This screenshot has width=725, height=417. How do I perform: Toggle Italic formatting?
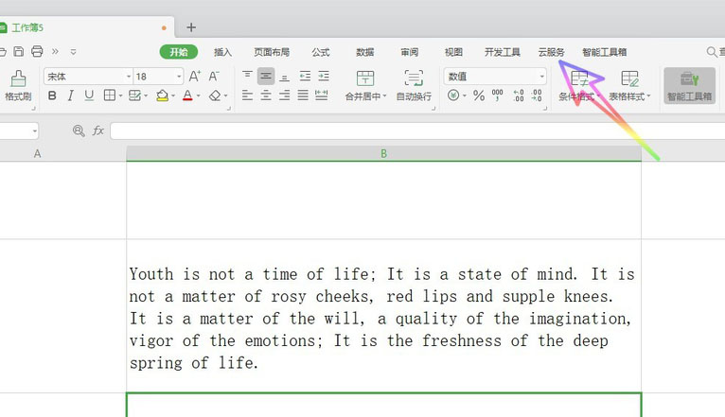click(70, 96)
